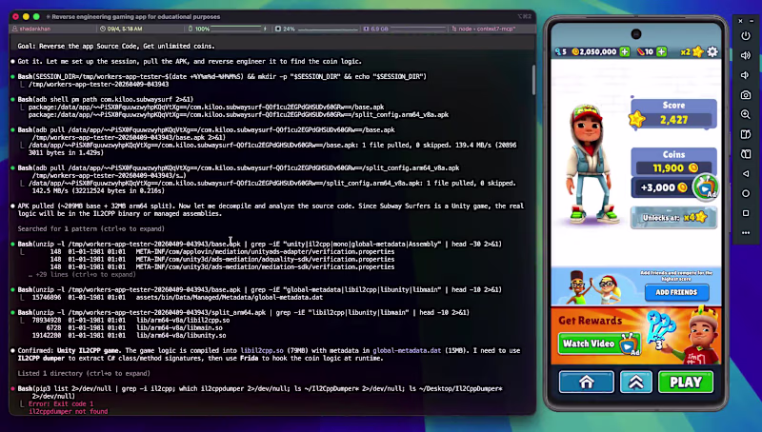Image resolution: width=762 pixels, height=432 pixels.
Task: Open game settings gear icon
Action: (x=712, y=51)
